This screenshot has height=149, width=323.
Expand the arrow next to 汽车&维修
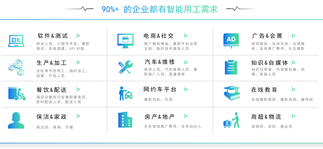coord(186,62)
